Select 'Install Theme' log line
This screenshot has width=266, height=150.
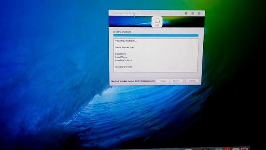tap(121, 57)
